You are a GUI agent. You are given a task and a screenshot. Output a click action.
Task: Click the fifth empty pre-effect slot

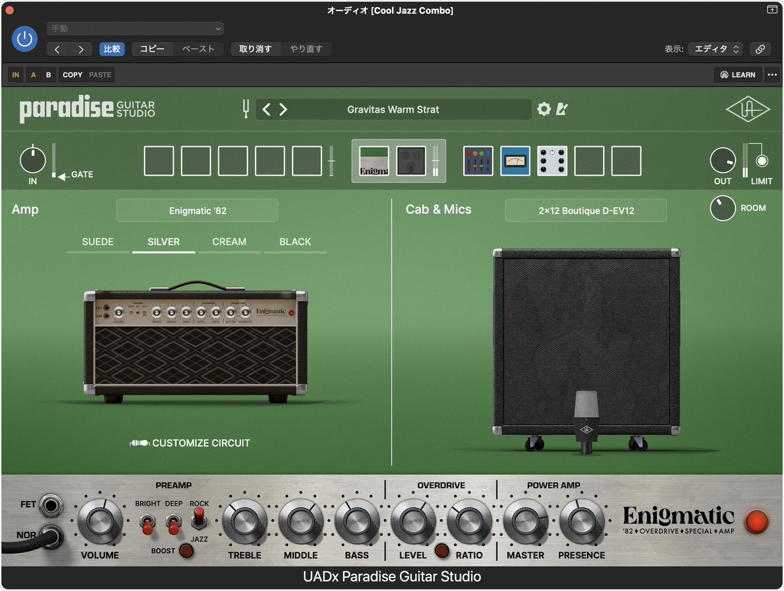point(307,161)
